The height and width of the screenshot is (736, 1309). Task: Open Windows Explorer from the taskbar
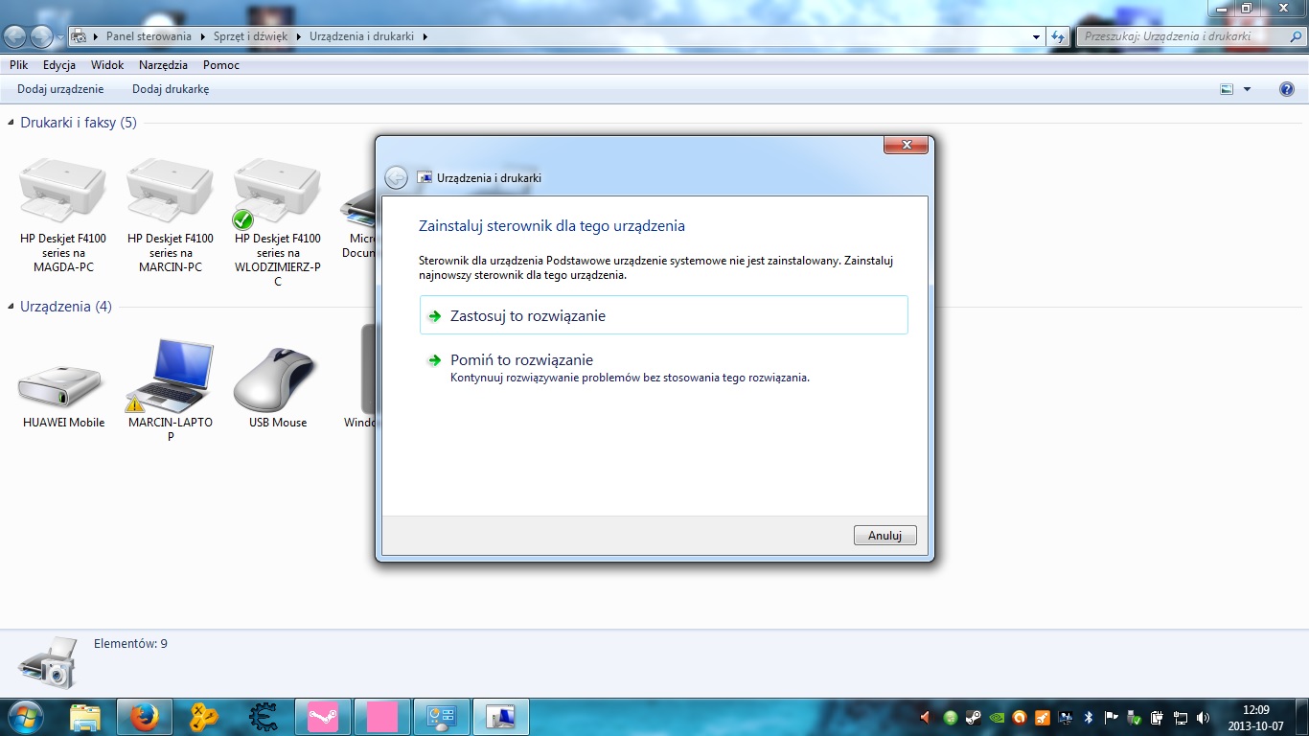click(85, 717)
